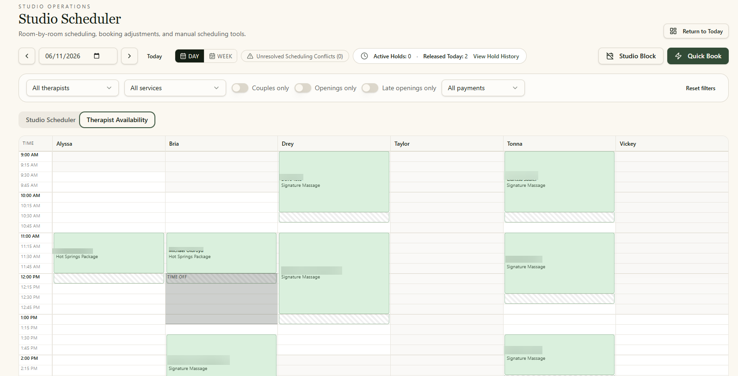Open Tonna's 9:00 AM Signature Massage booking

(560, 182)
